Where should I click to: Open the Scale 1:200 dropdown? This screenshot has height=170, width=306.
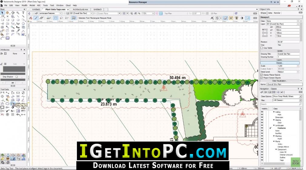point(288,66)
